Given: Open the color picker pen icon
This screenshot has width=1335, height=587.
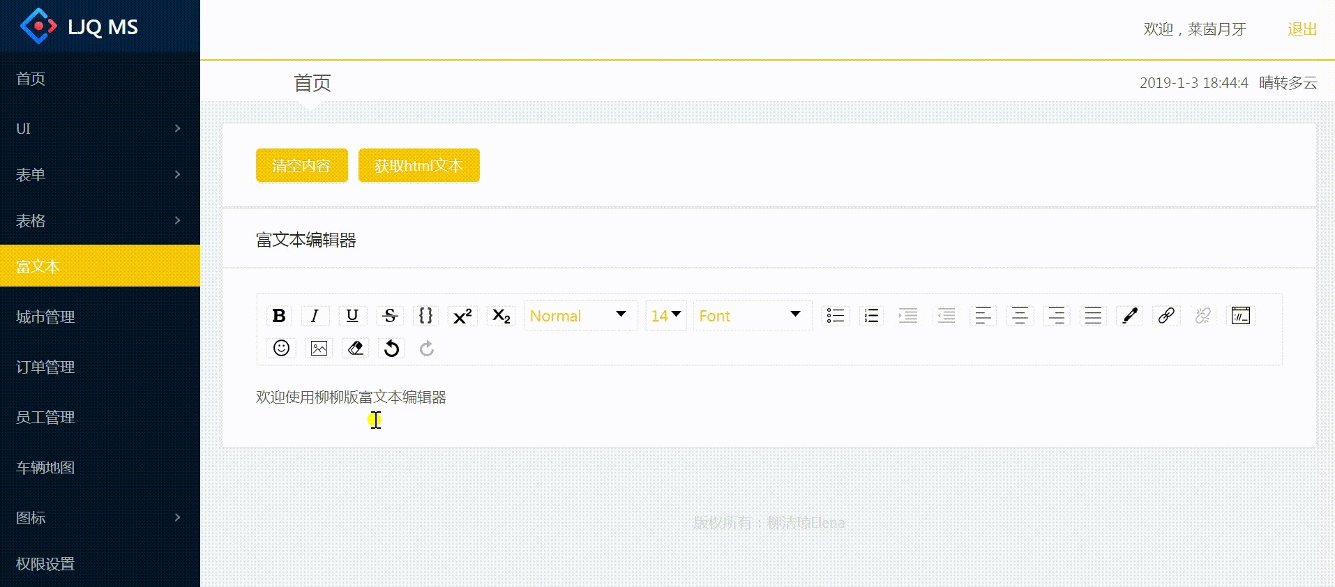Looking at the screenshot, I should [1130, 316].
